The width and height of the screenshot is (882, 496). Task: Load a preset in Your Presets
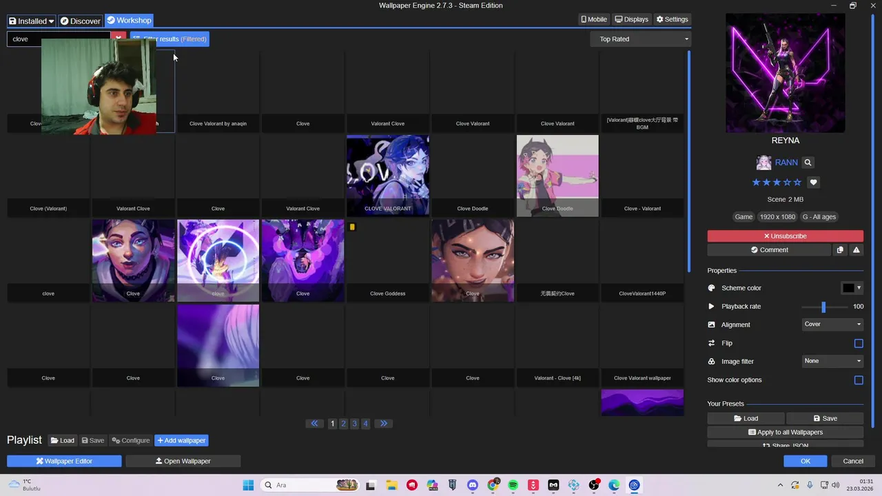[x=746, y=418]
